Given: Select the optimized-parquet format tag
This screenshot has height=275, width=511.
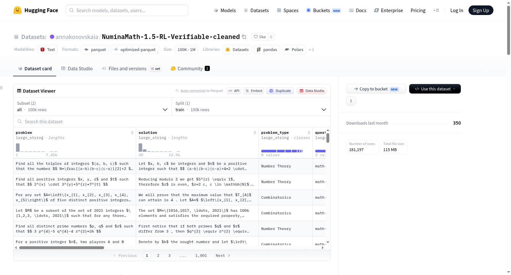Looking at the screenshot, I should coord(135,50).
